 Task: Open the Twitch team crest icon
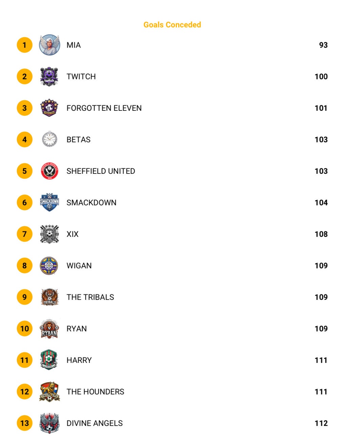tap(49, 76)
